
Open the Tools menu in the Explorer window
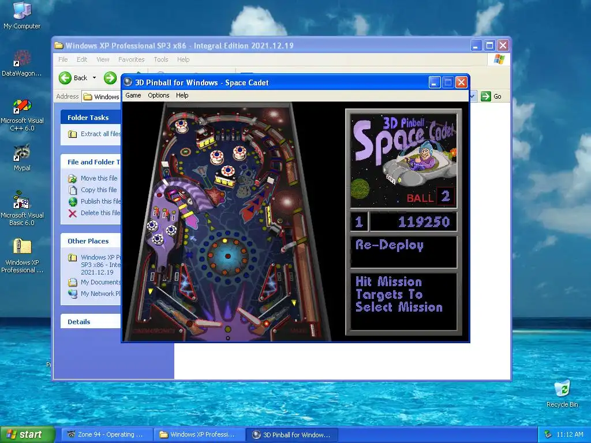click(161, 59)
